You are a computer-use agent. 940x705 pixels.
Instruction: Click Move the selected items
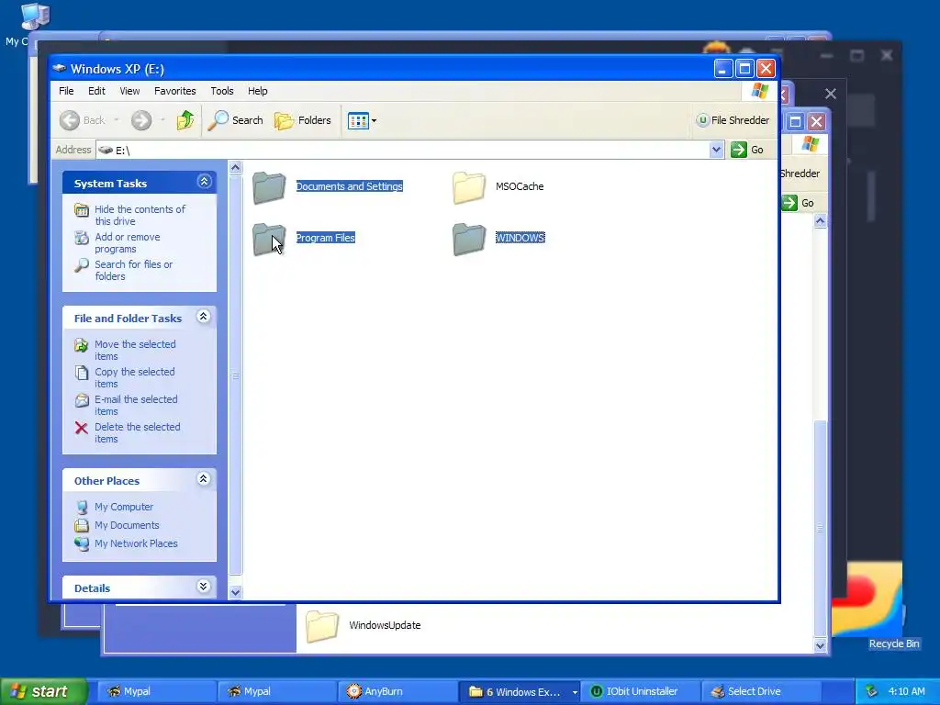coord(135,350)
